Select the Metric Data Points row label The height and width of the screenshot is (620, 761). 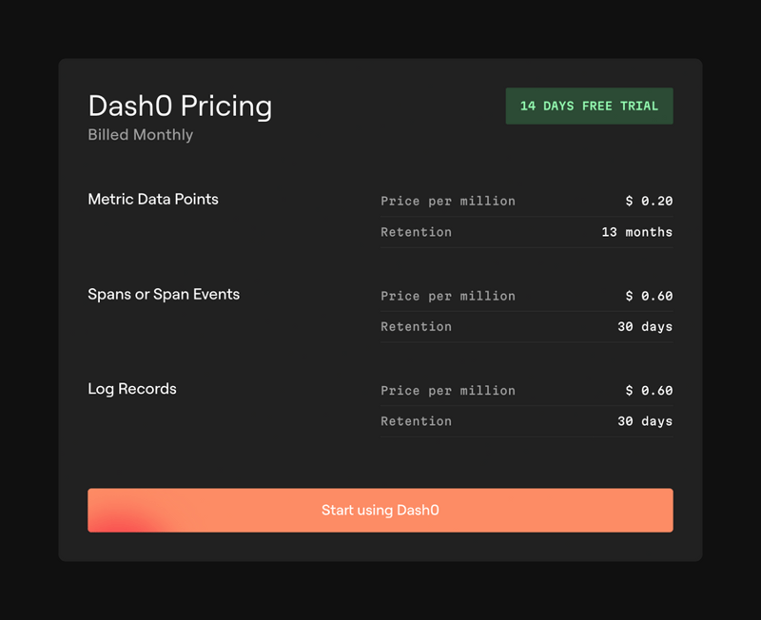152,199
